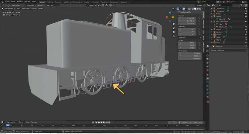The image size is (249, 134).
Task: Hide the CABINA object in outliner
Action: point(246,16)
